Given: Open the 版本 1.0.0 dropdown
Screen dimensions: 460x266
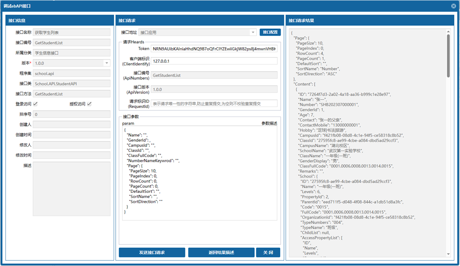Looking at the screenshot, I should 107,63.
